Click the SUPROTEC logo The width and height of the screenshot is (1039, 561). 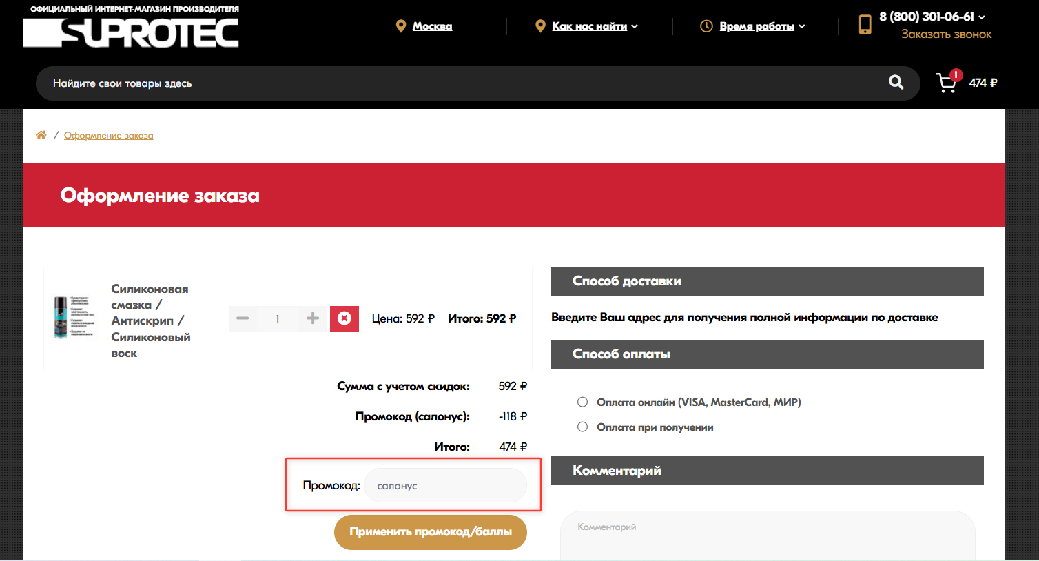(x=131, y=31)
